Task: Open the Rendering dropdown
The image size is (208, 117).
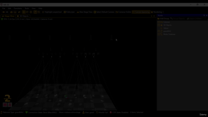Action: (x=157, y=12)
